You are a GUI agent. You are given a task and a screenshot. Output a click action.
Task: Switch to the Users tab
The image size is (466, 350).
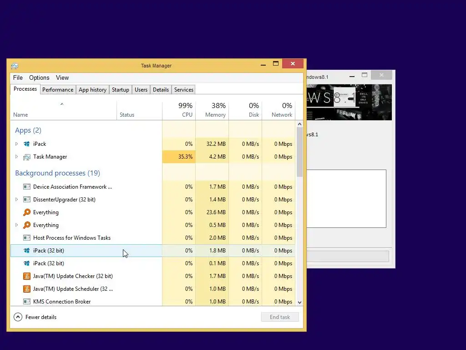pos(141,90)
